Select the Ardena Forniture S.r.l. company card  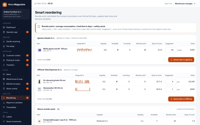click(x=16, y=14)
